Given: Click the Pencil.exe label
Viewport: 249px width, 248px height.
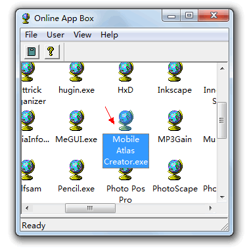Looking at the screenshot, I should point(76,189).
